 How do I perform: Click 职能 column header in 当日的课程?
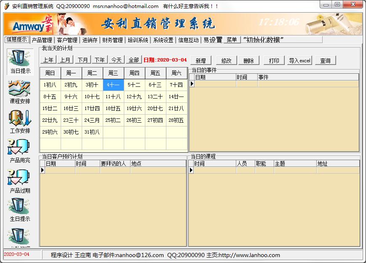[264, 164]
